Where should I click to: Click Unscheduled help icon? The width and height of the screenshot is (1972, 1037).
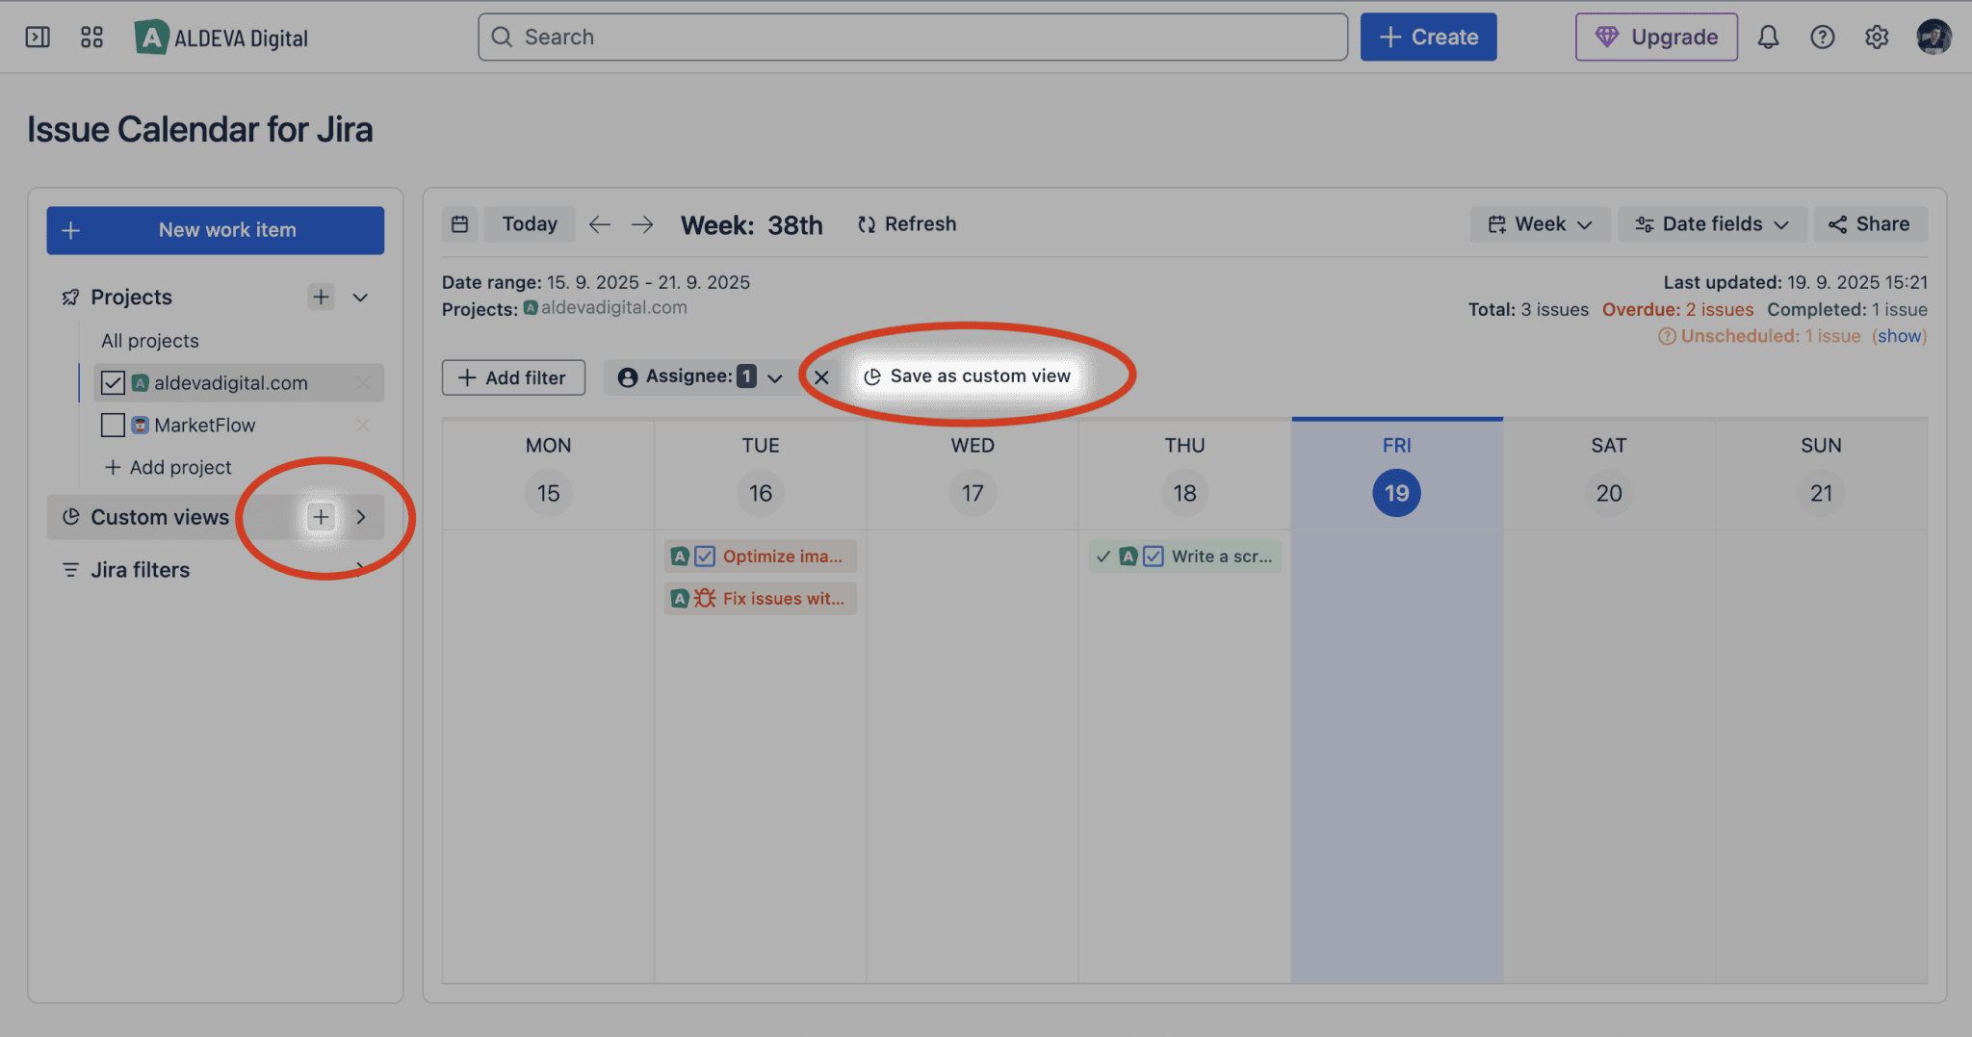click(x=1667, y=336)
